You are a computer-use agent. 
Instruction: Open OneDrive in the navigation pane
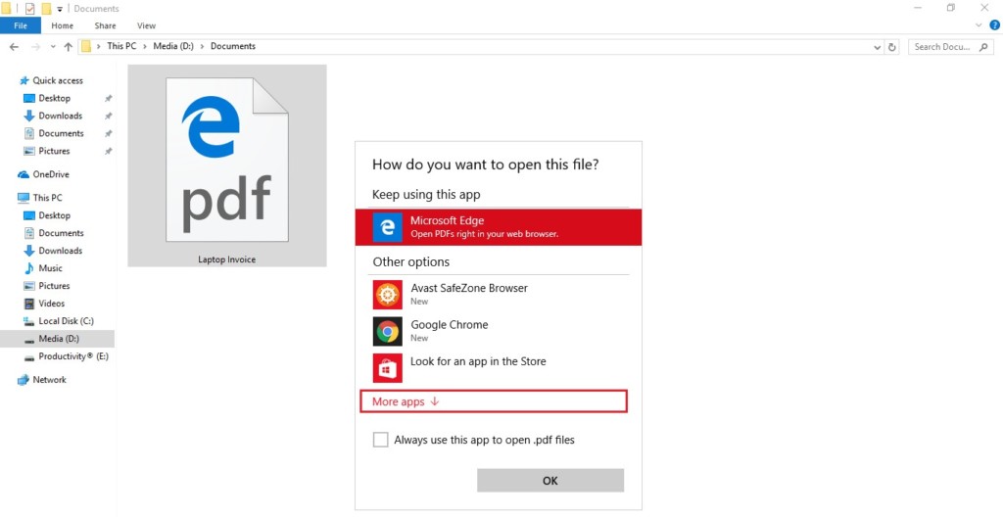51,174
